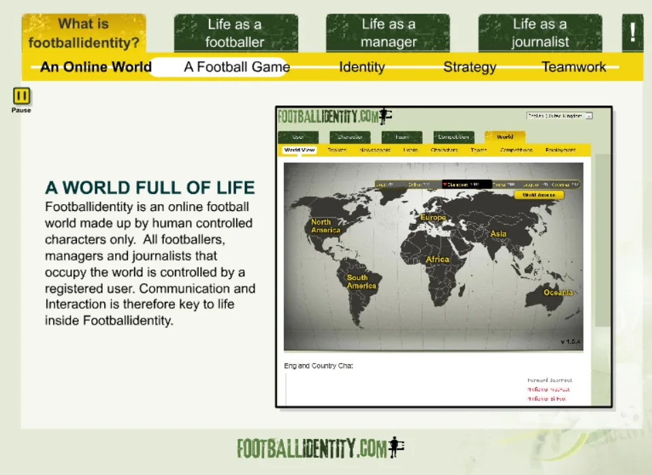The image size is (652, 475).
Task: Navigate to the Teamwork section
Action: point(574,67)
